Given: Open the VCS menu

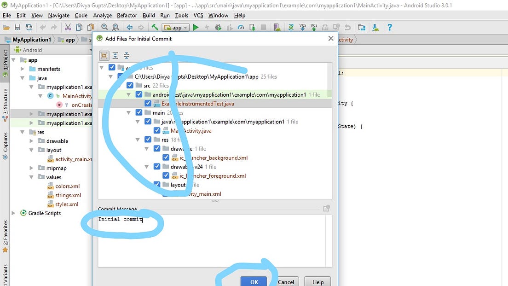Looking at the screenshot, I should pyautogui.click(x=198, y=15).
